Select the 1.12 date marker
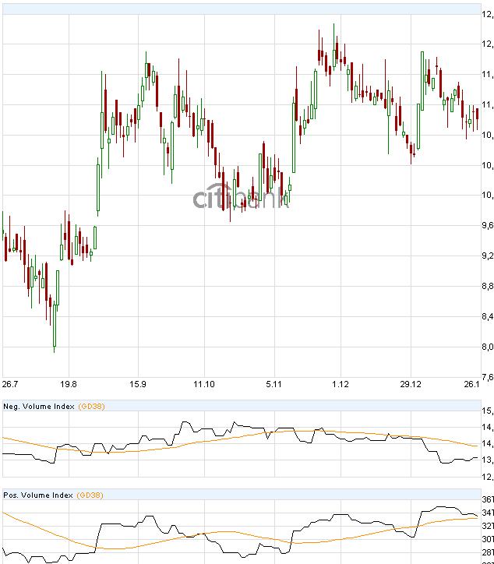 pos(340,384)
